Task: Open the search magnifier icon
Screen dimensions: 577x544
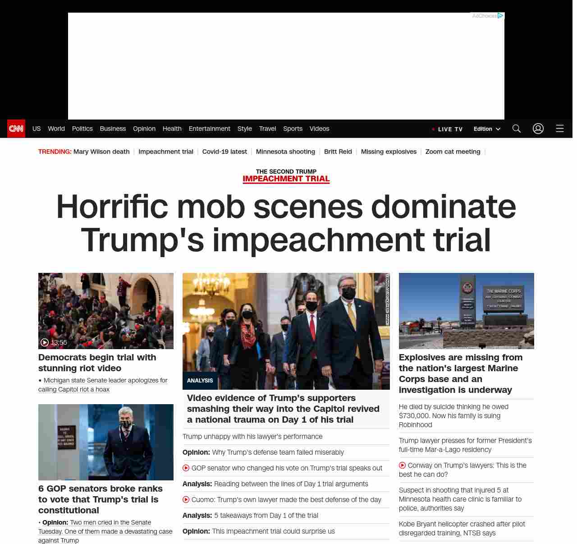Action: (517, 129)
